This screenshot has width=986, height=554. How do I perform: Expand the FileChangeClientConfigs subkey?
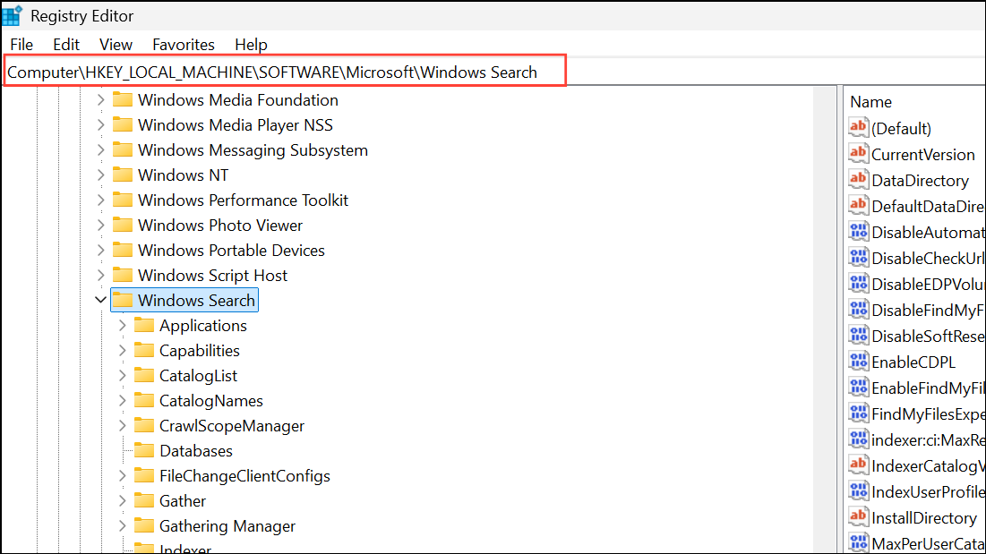point(123,476)
